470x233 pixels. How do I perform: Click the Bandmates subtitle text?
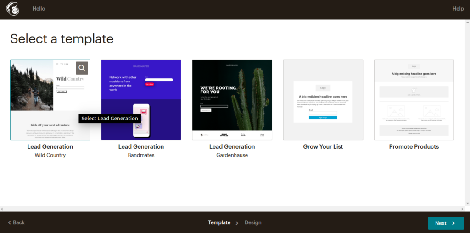tap(141, 155)
